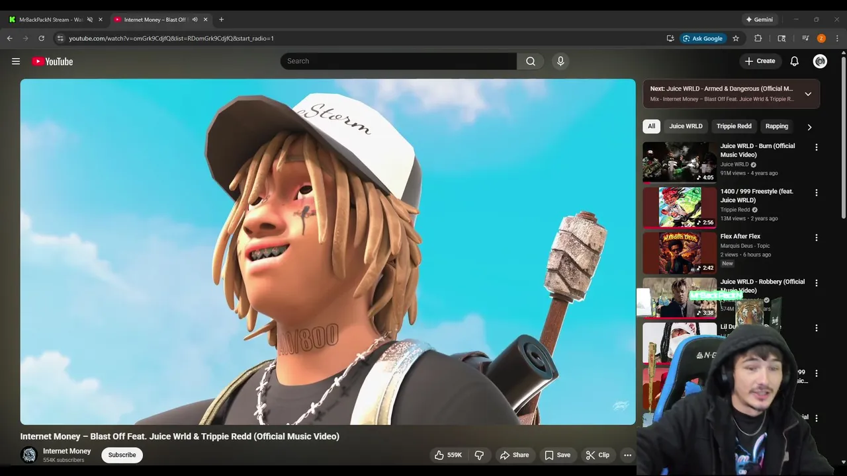Like the video with 559K likes
847x476 pixels.
click(448, 455)
